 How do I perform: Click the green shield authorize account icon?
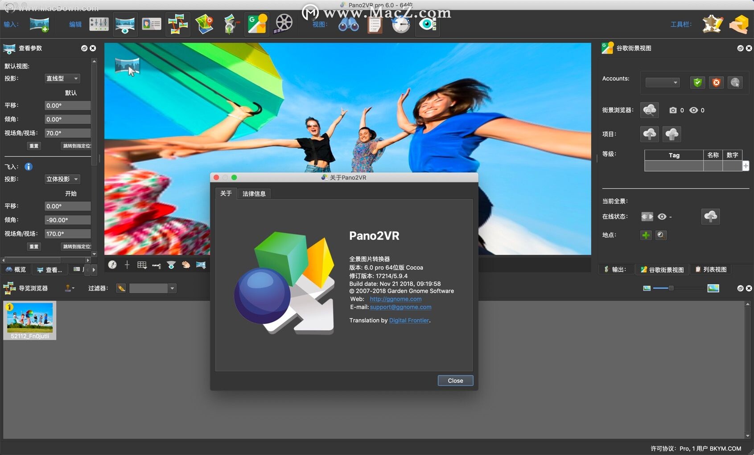tap(697, 82)
